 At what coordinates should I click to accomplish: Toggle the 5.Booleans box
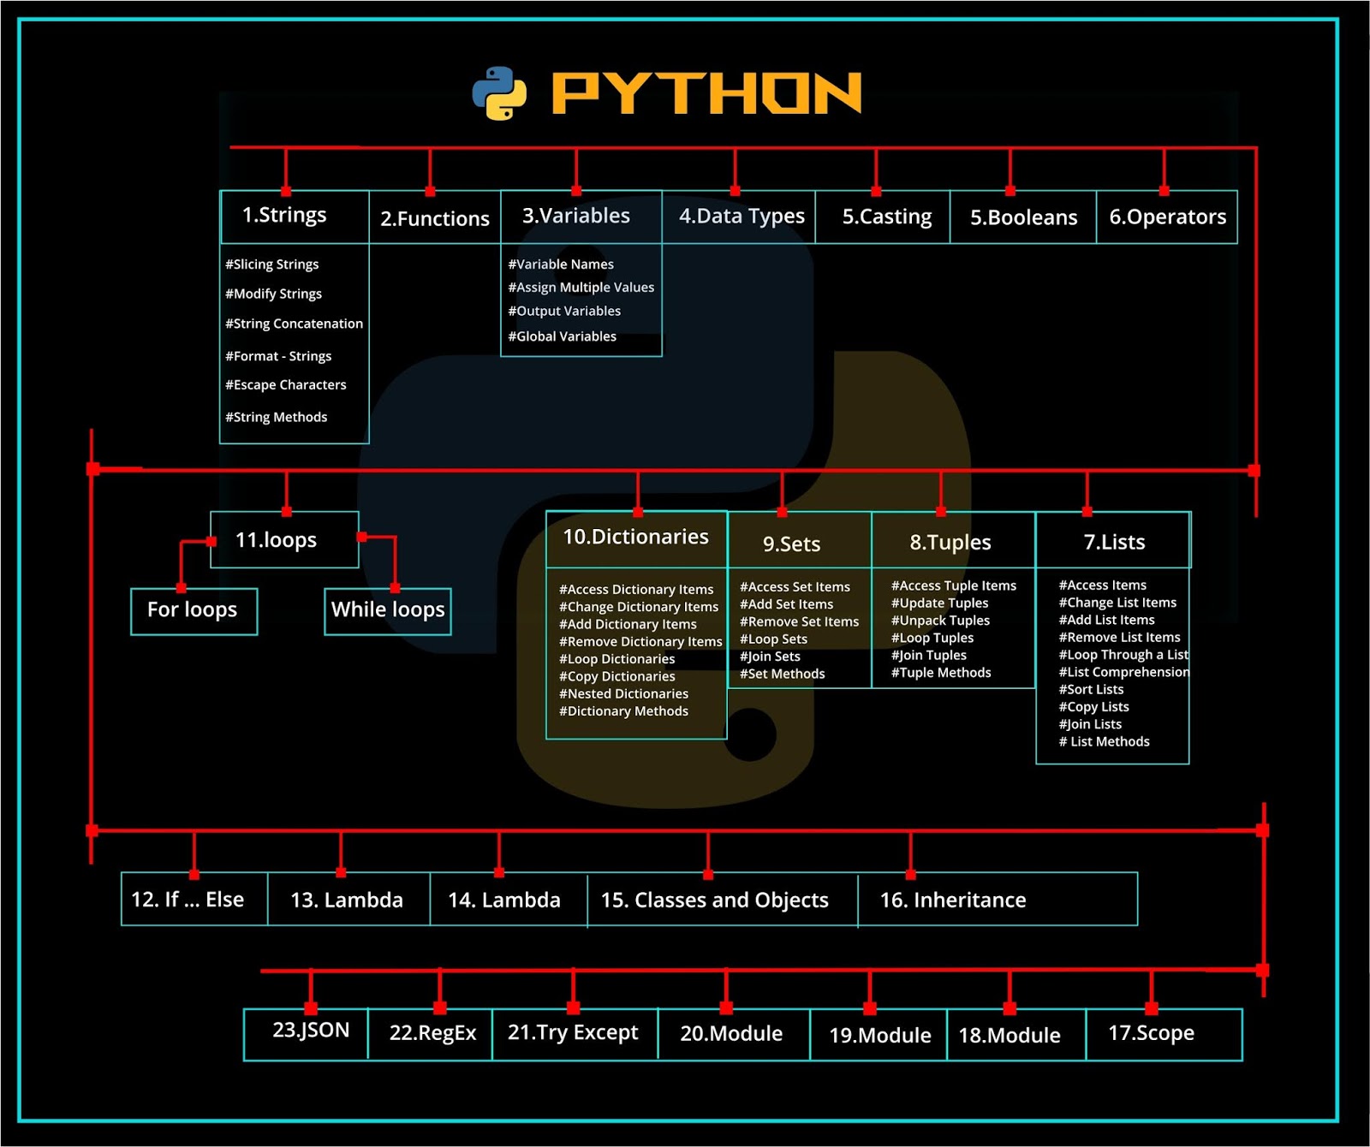(x=1023, y=217)
